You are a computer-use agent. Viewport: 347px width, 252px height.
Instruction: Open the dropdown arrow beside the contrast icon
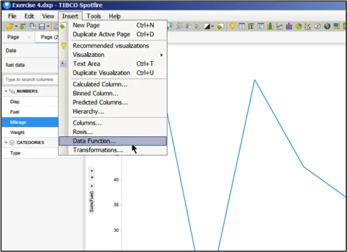pos(212,26)
